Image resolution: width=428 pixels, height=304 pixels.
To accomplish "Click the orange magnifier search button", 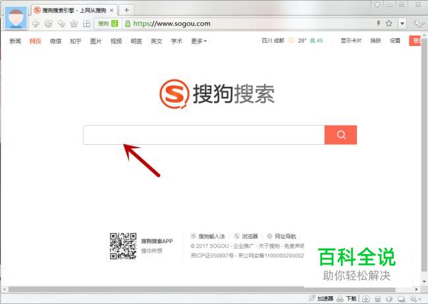I will click(x=340, y=135).
